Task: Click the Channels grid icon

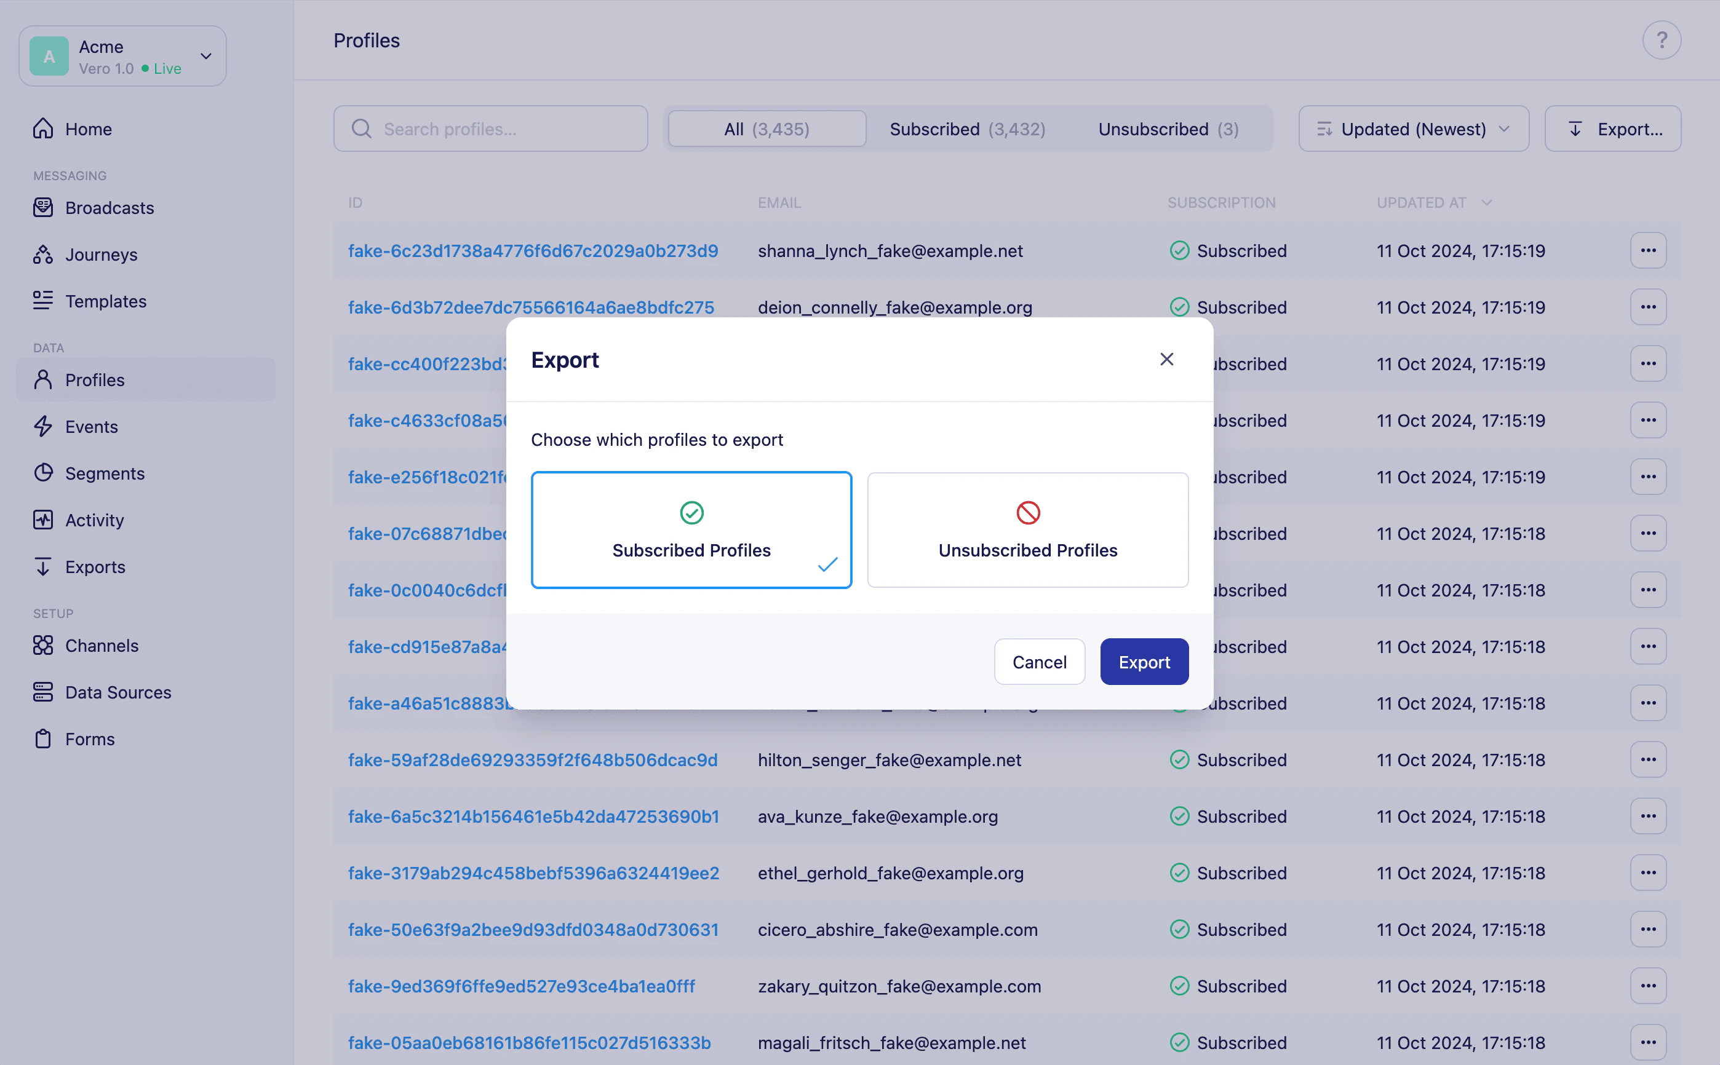Action: tap(43, 645)
